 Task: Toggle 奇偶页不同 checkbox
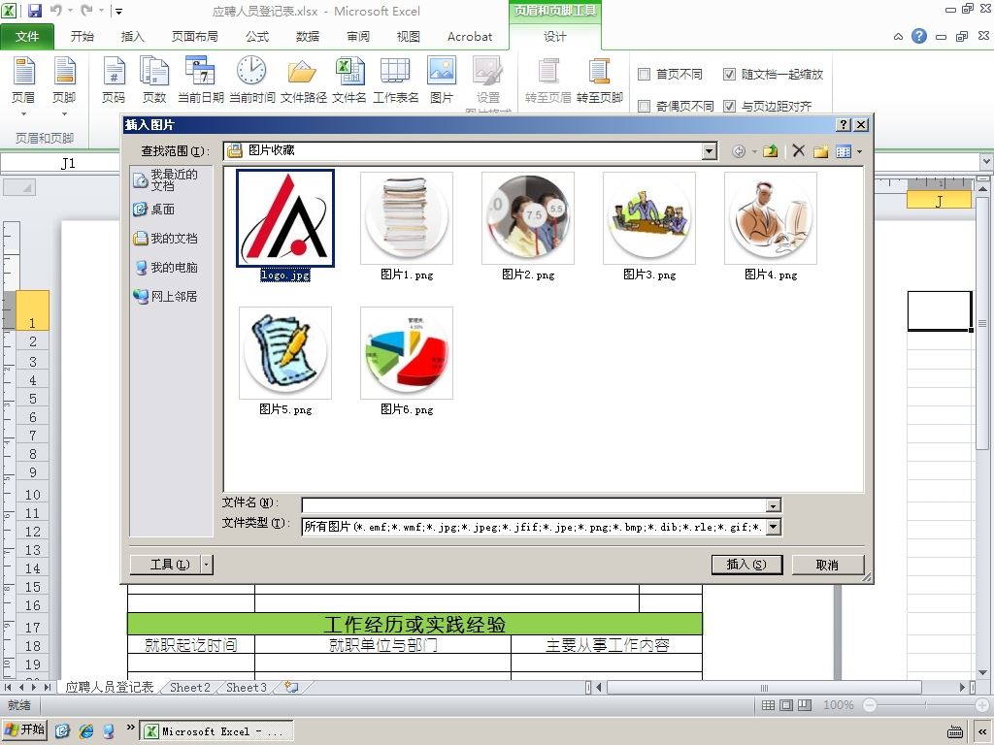pos(645,106)
